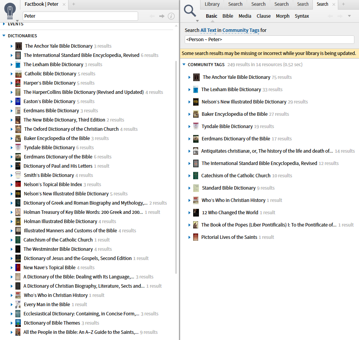
Task: Click Anchor Yale Bible Dictionary cover in Factbook
Action: (18, 46)
